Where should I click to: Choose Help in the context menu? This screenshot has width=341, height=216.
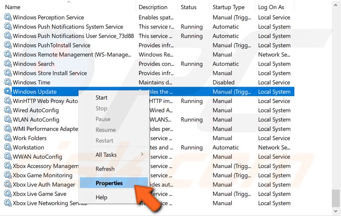coord(101,197)
